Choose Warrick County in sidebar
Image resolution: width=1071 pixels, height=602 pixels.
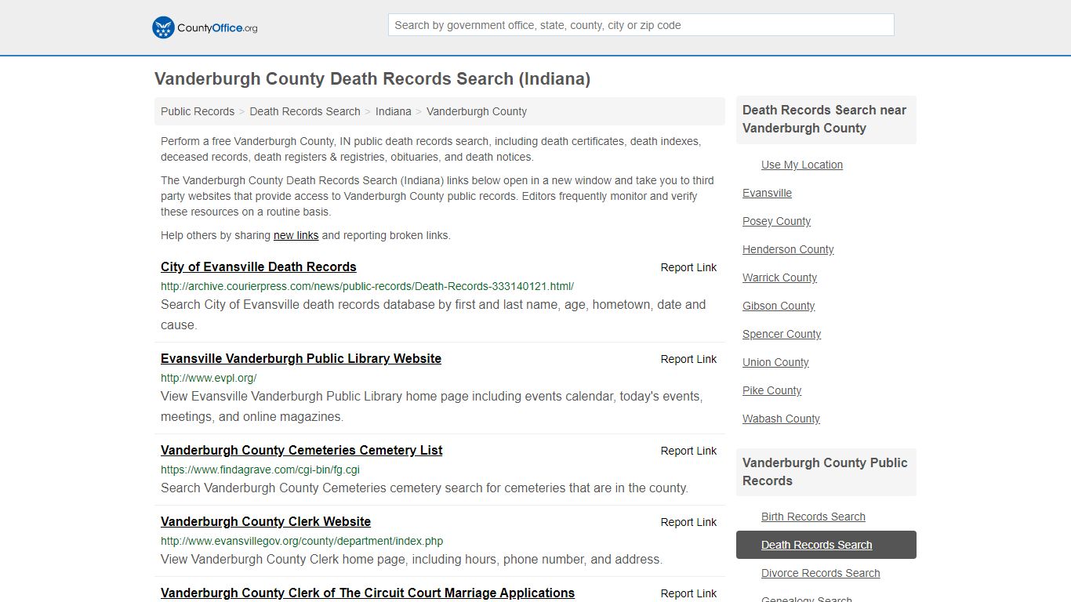779,277
